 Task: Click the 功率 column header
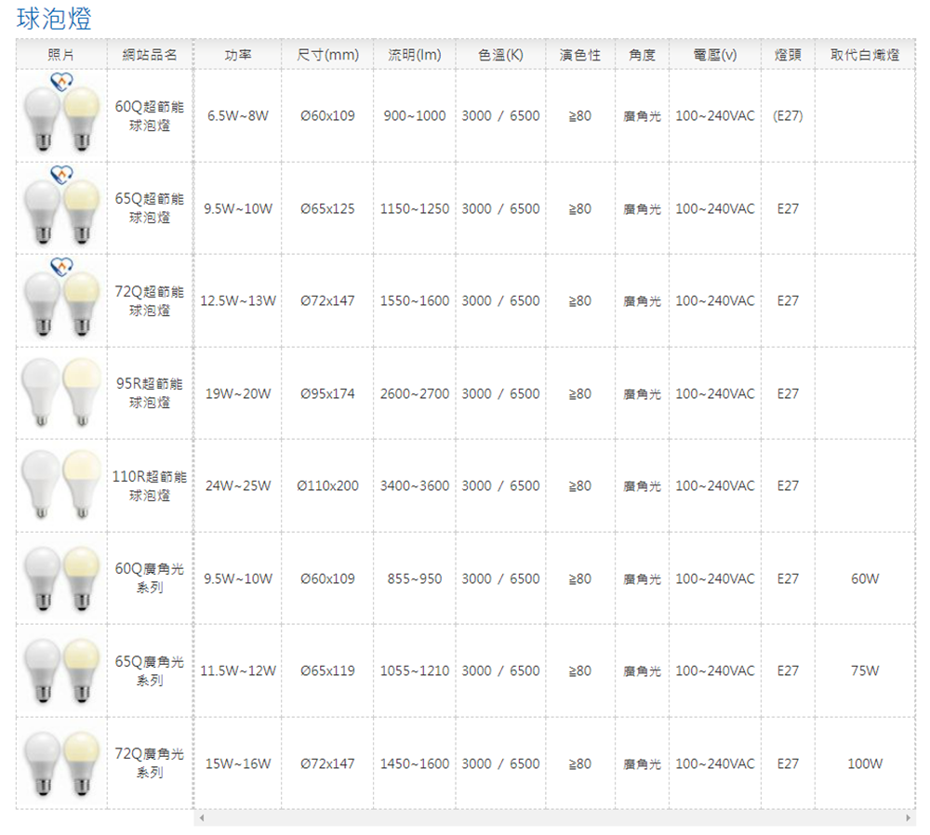click(237, 56)
